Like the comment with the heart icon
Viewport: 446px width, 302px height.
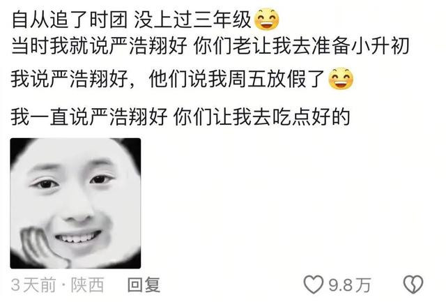coord(313,285)
